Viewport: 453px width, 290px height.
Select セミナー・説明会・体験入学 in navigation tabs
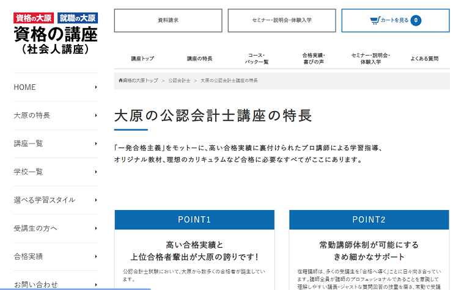pyautogui.click(x=370, y=59)
